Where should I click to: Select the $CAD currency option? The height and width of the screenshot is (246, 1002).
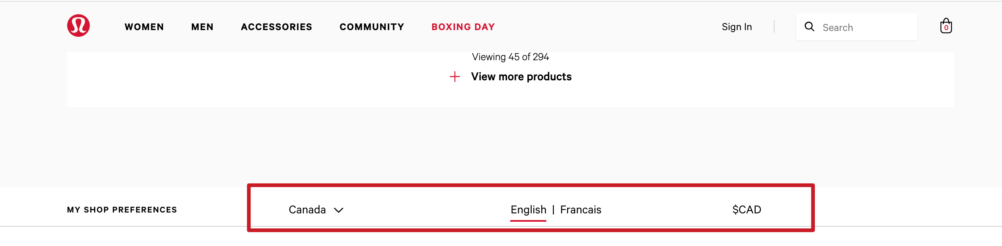pos(746,210)
